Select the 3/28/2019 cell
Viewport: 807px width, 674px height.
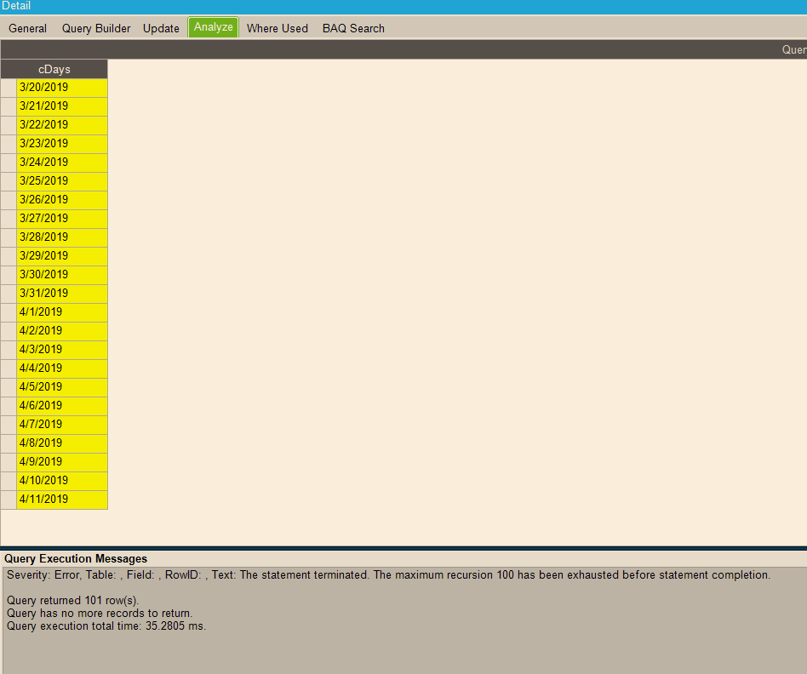(62, 237)
